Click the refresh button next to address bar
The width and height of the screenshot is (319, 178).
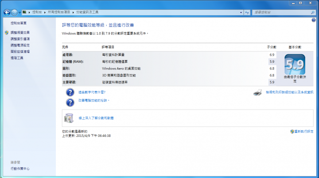(247, 12)
